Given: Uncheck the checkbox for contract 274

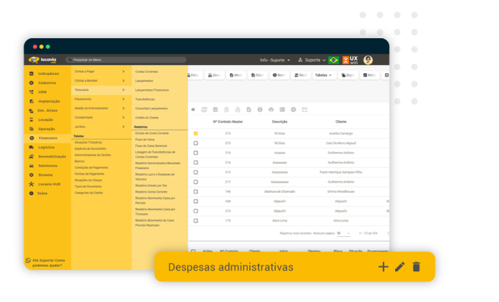Looking at the screenshot, I should [x=196, y=134].
